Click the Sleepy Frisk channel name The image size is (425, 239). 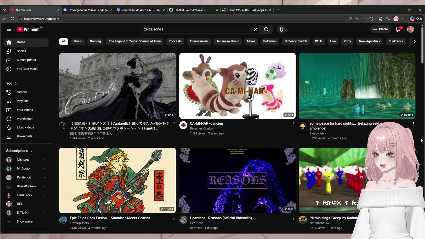[318, 133]
